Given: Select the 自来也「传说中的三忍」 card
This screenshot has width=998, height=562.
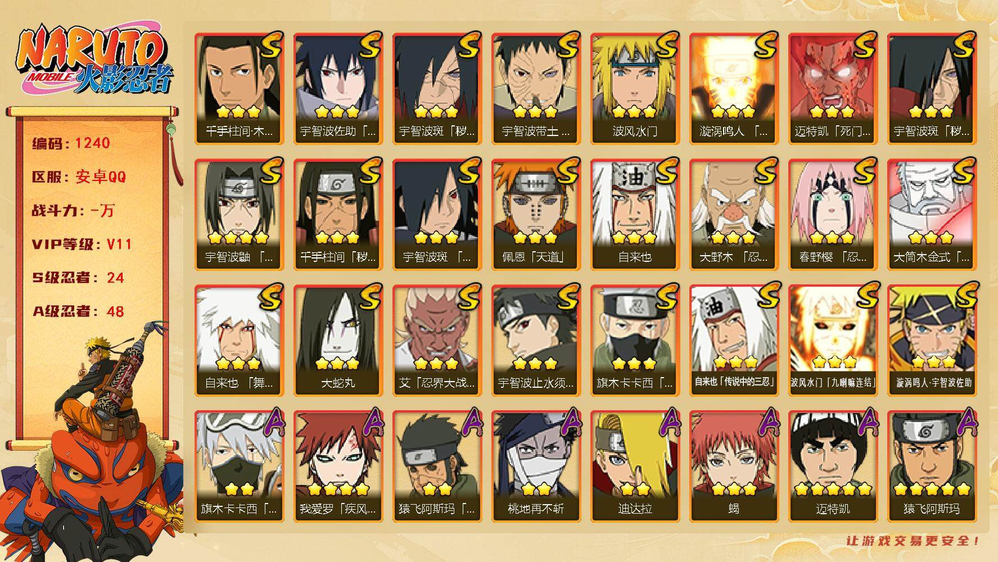Looking at the screenshot, I should click(x=734, y=340).
